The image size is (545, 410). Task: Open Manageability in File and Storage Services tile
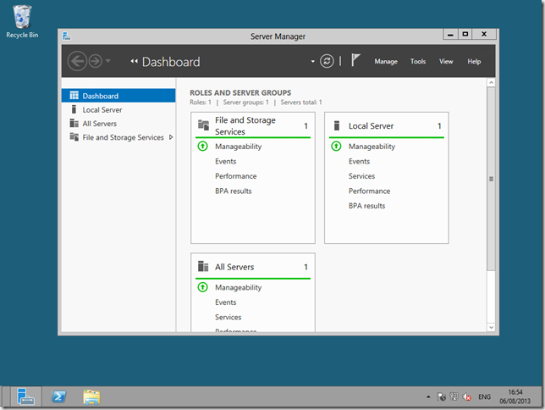click(x=238, y=147)
